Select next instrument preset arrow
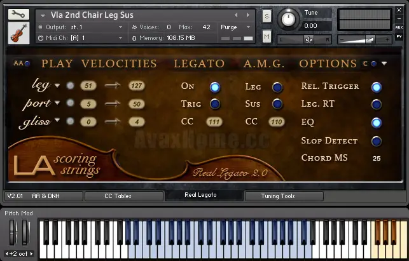This screenshot has width=409, height=261. point(248,15)
